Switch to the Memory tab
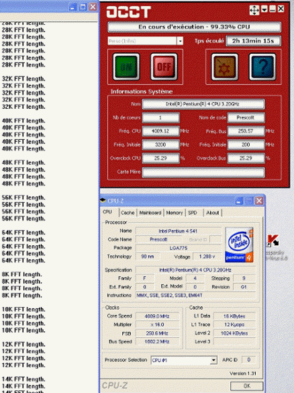Screen dimensions: 294x393 tap(175, 213)
